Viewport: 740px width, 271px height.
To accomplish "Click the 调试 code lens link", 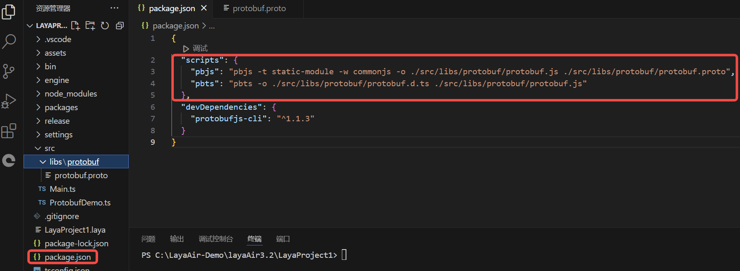I will pos(199,48).
